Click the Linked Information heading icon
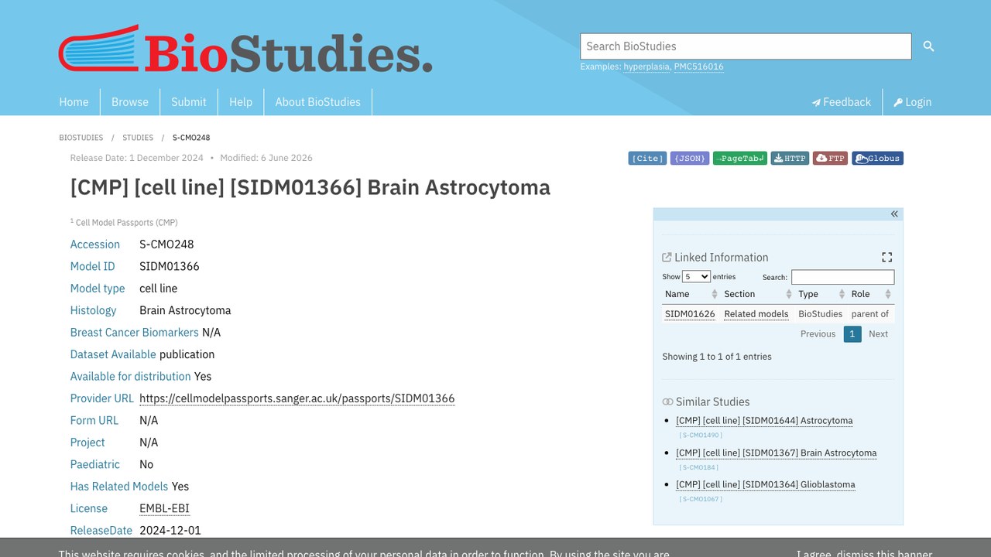Viewport: 991px width, 557px height. 667,258
